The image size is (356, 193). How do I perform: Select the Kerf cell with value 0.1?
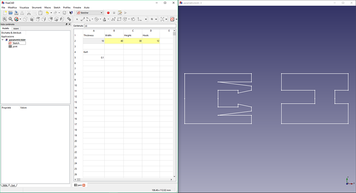pyautogui.click(x=94, y=57)
